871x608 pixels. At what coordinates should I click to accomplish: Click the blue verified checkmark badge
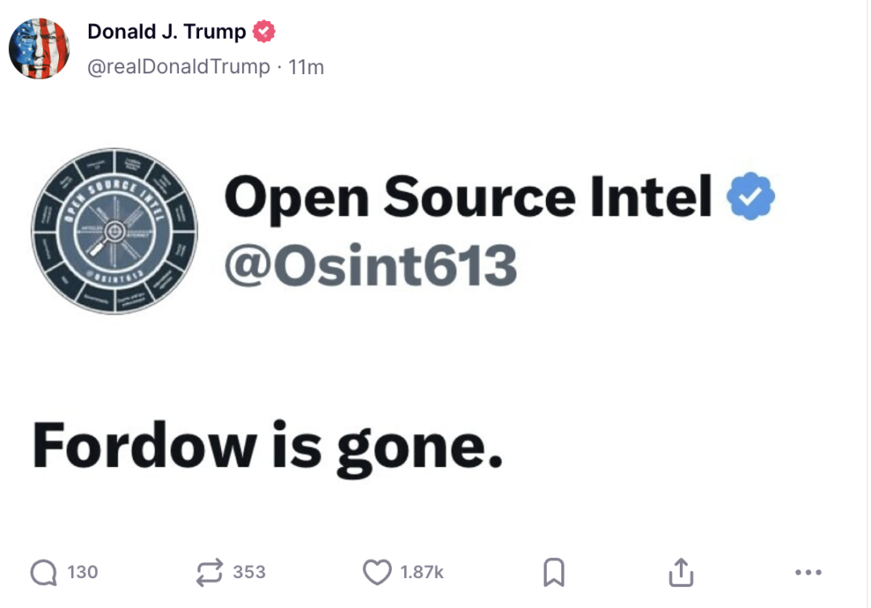(x=750, y=197)
